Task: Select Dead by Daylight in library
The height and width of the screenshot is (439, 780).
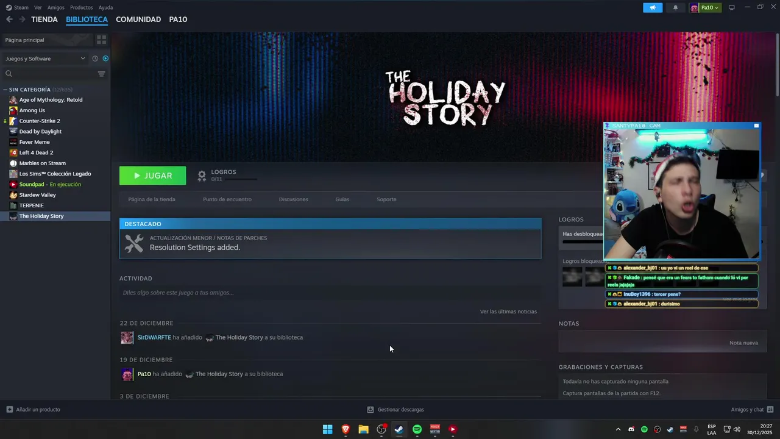Action: [x=40, y=132]
